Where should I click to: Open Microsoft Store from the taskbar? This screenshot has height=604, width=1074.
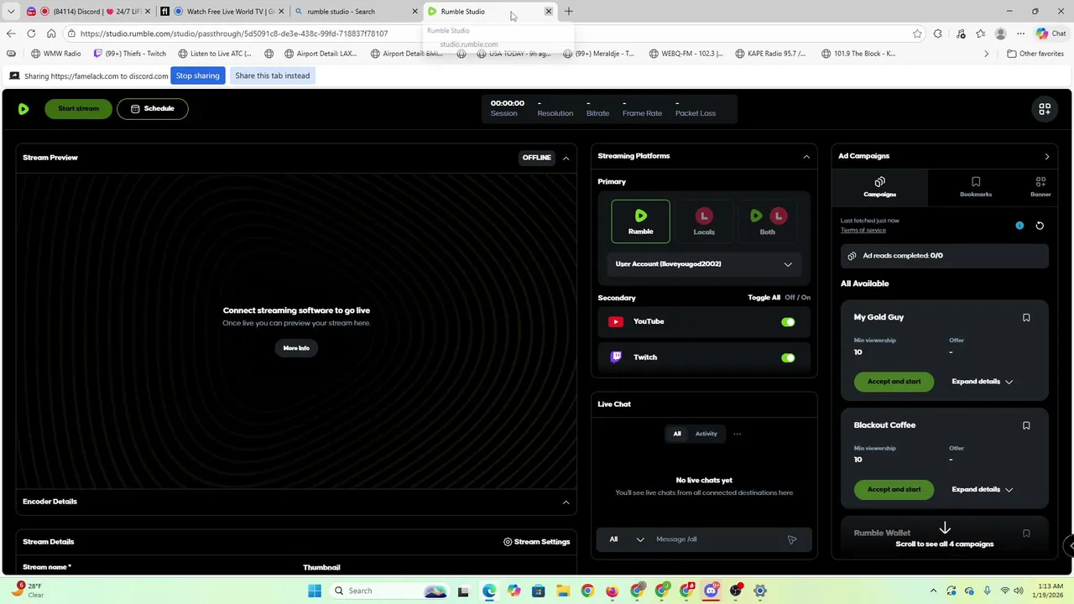tap(538, 591)
